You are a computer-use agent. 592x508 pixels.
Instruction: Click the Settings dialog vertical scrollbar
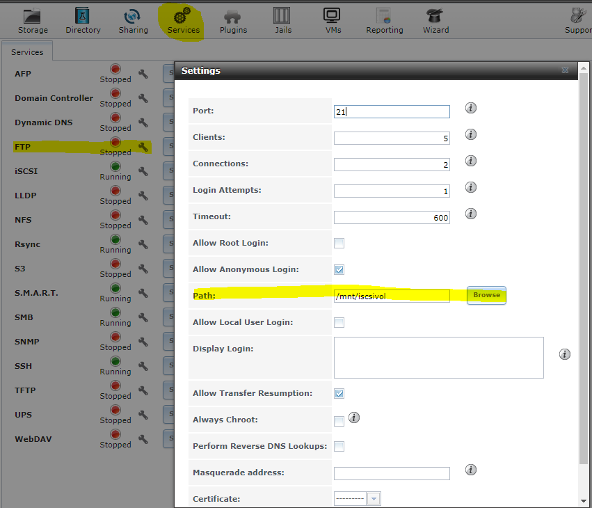[x=583, y=278]
